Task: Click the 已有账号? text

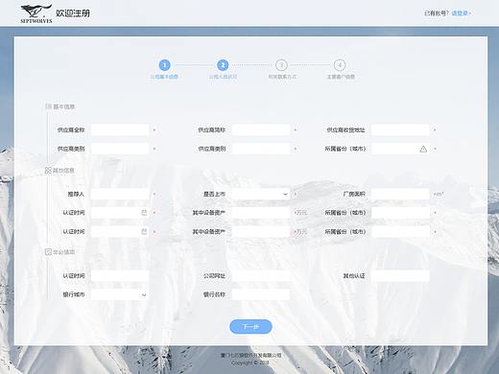Action: click(437, 13)
